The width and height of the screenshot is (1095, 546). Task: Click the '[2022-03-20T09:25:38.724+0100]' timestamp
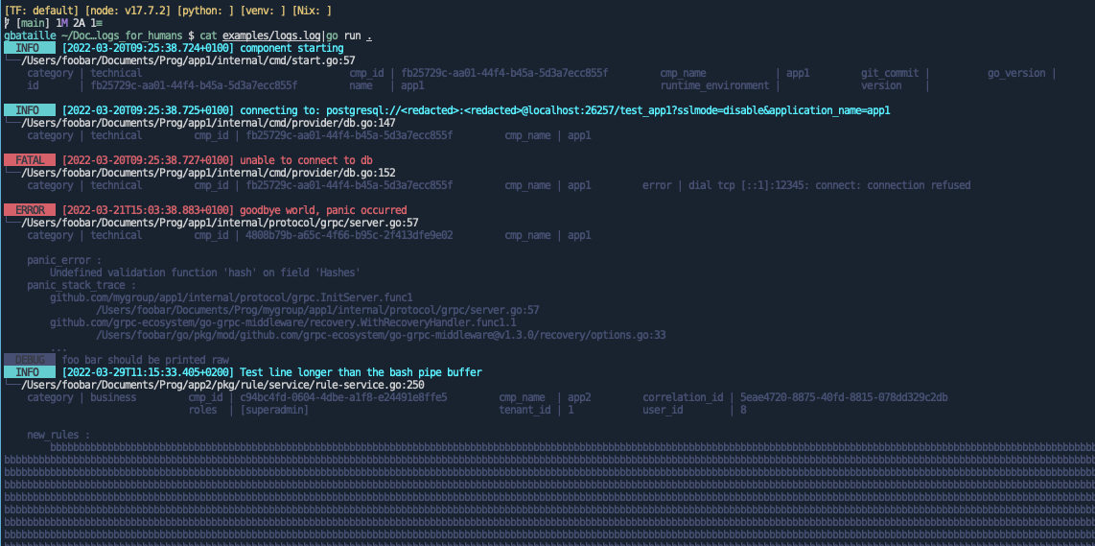click(148, 48)
